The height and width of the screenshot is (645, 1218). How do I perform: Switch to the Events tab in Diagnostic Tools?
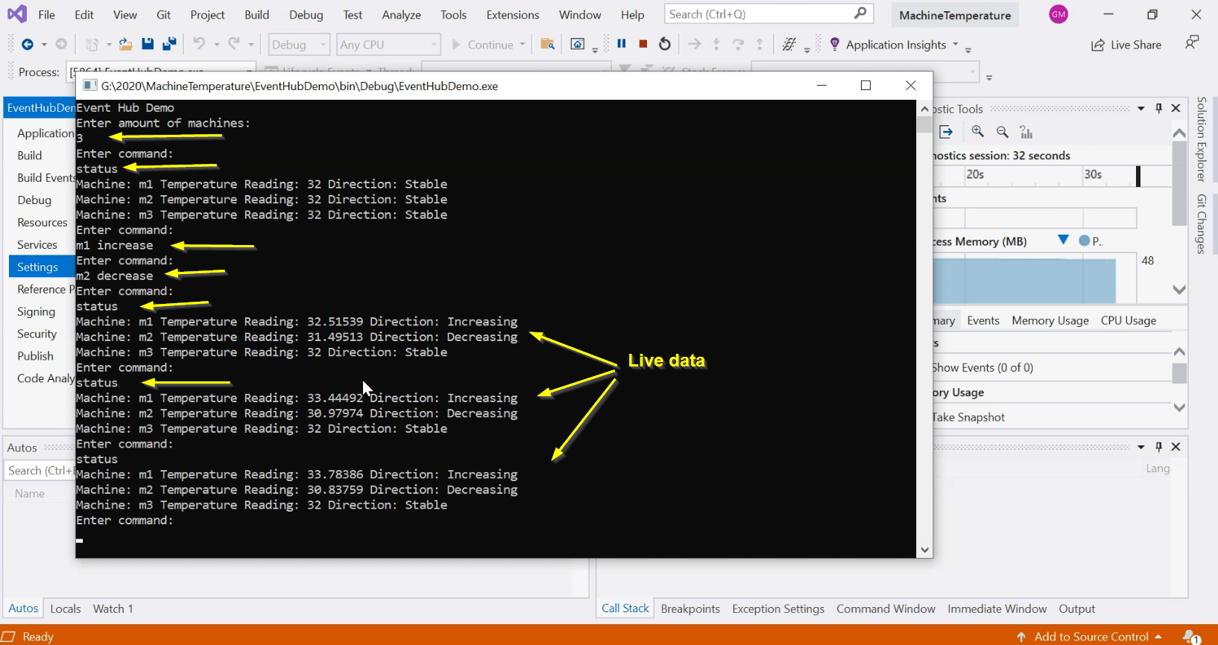983,320
